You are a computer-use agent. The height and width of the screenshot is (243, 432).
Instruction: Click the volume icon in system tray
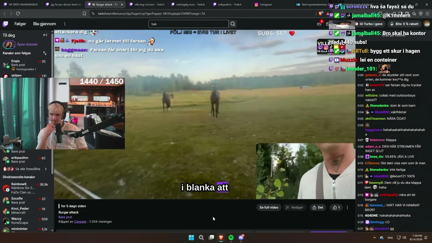pos(404,238)
